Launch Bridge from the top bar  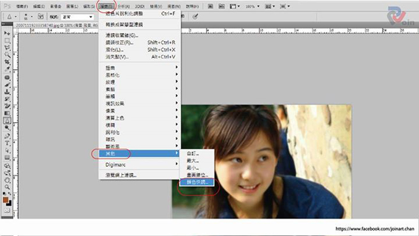click(x=210, y=6)
